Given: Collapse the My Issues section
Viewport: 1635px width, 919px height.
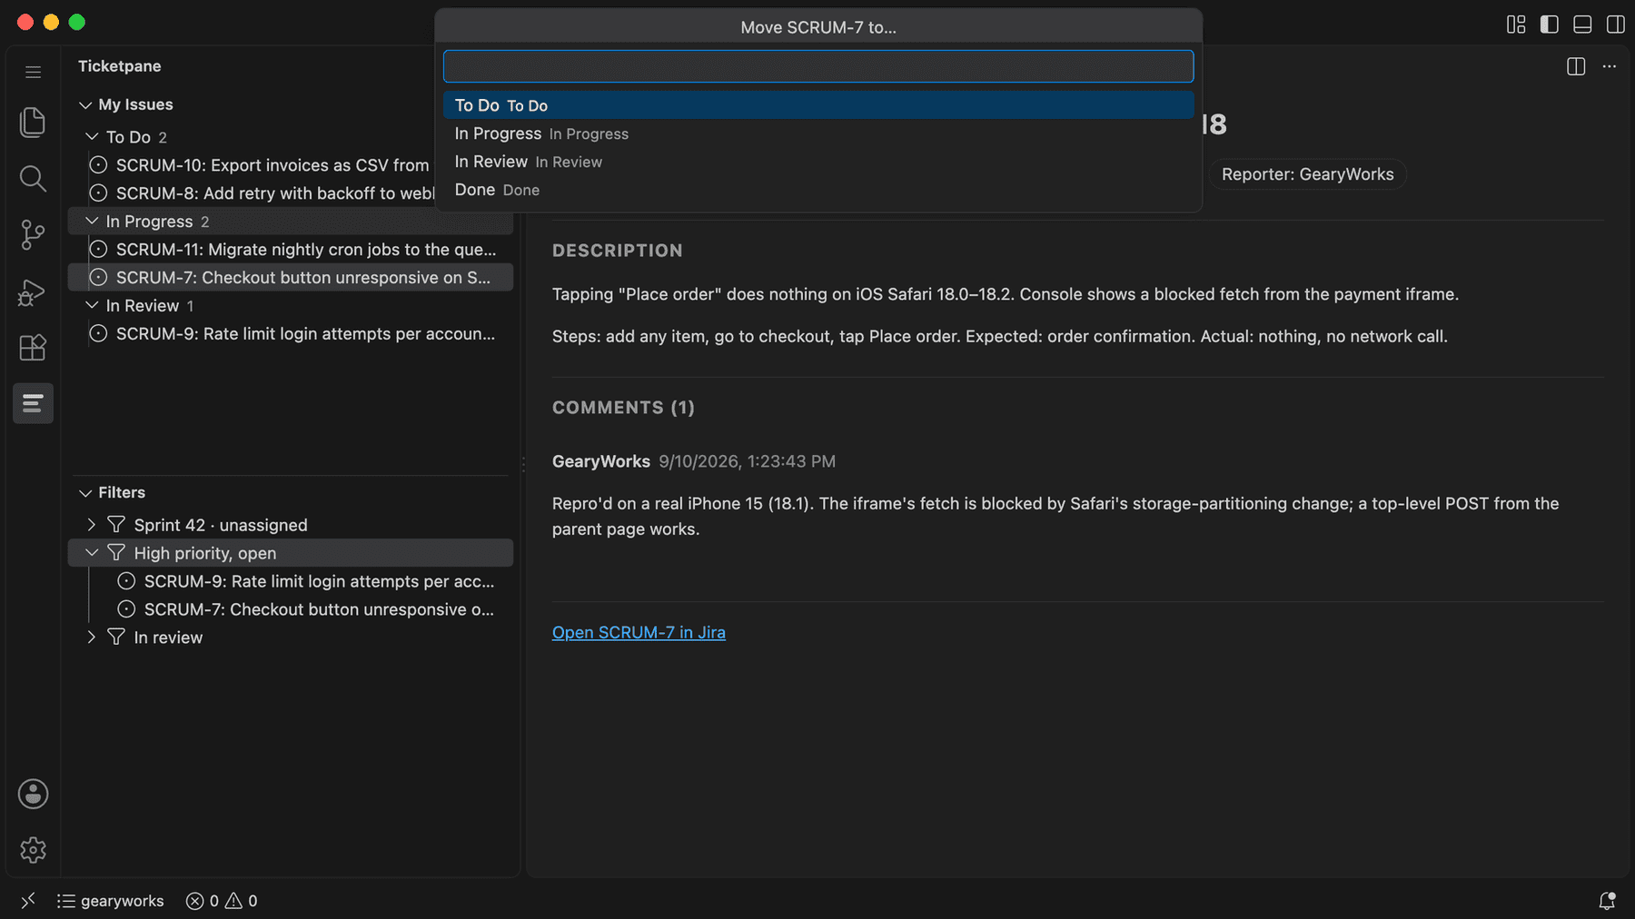Looking at the screenshot, I should (x=85, y=105).
